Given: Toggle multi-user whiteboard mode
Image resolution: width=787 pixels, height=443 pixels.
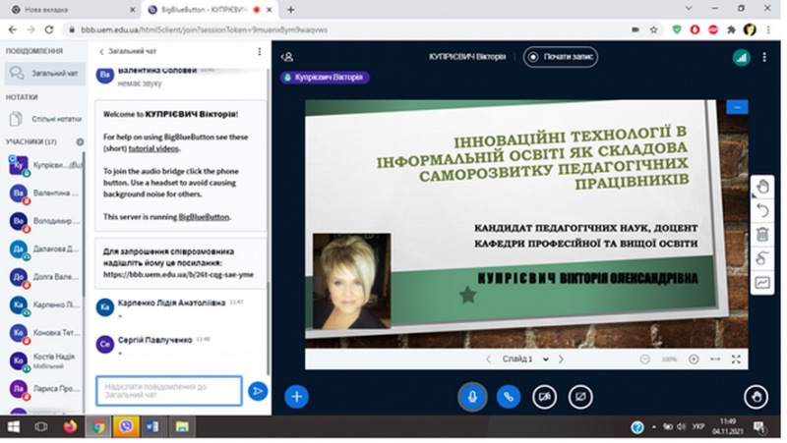Looking at the screenshot, I should [x=761, y=258].
